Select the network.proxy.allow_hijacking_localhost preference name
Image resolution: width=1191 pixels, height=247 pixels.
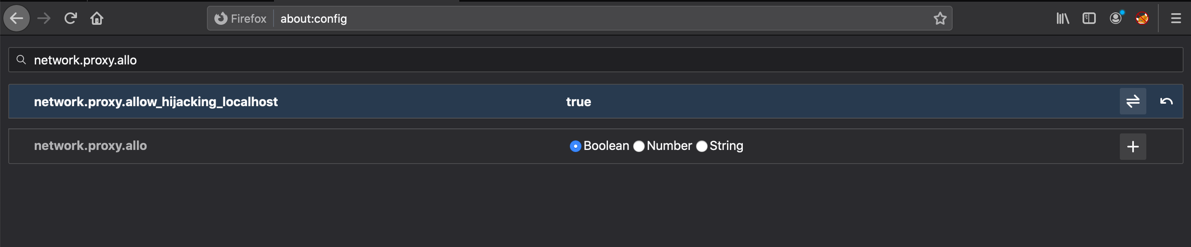(x=156, y=102)
